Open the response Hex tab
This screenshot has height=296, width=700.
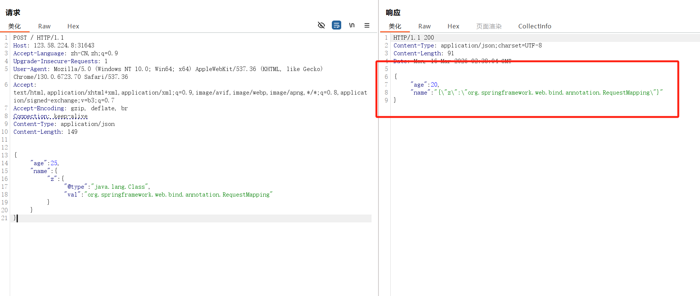point(453,26)
